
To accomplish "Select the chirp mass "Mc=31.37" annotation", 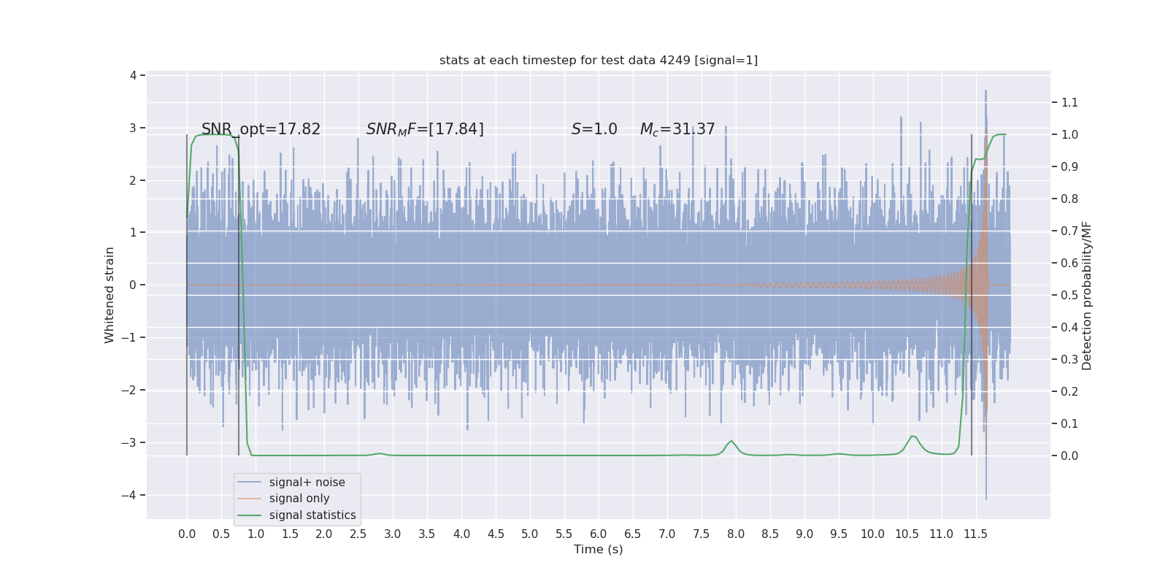I will [x=677, y=129].
